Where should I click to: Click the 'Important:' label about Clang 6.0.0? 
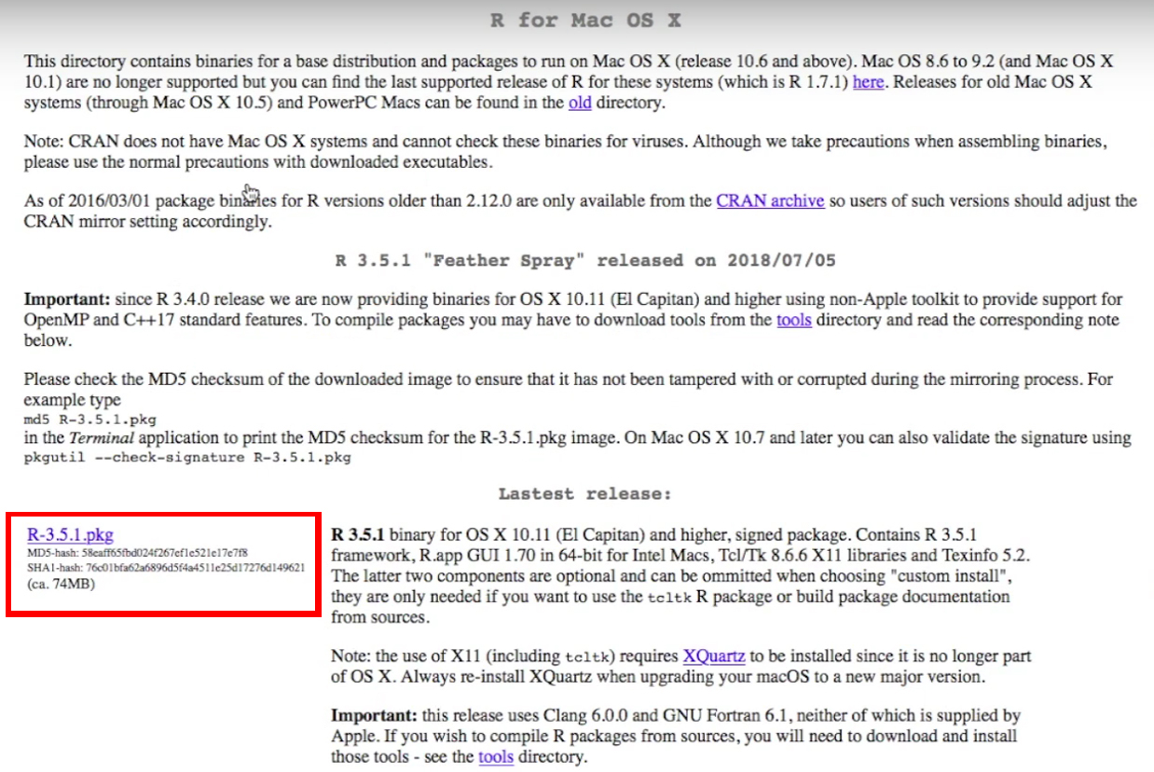375,716
